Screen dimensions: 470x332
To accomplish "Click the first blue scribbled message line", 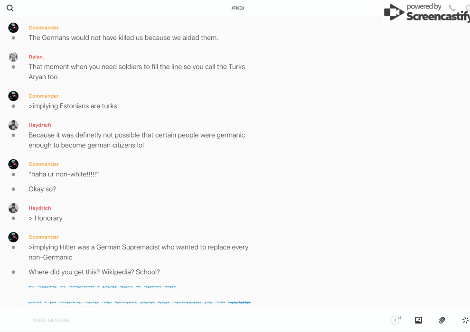I will 102,286.
